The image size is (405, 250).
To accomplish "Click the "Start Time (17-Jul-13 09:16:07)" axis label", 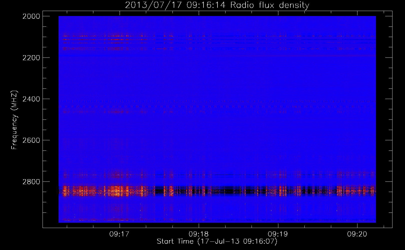I will 217,241.
